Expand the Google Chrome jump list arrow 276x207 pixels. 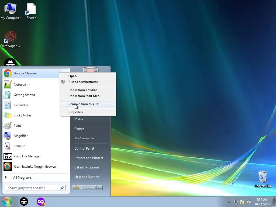click(66, 71)
